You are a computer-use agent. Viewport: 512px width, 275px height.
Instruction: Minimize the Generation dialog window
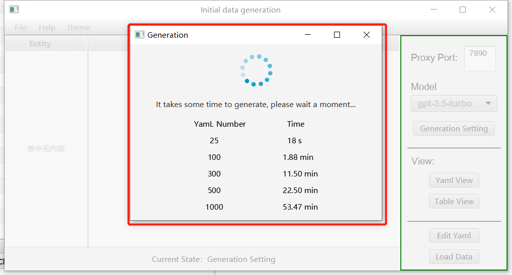(308, 35)
